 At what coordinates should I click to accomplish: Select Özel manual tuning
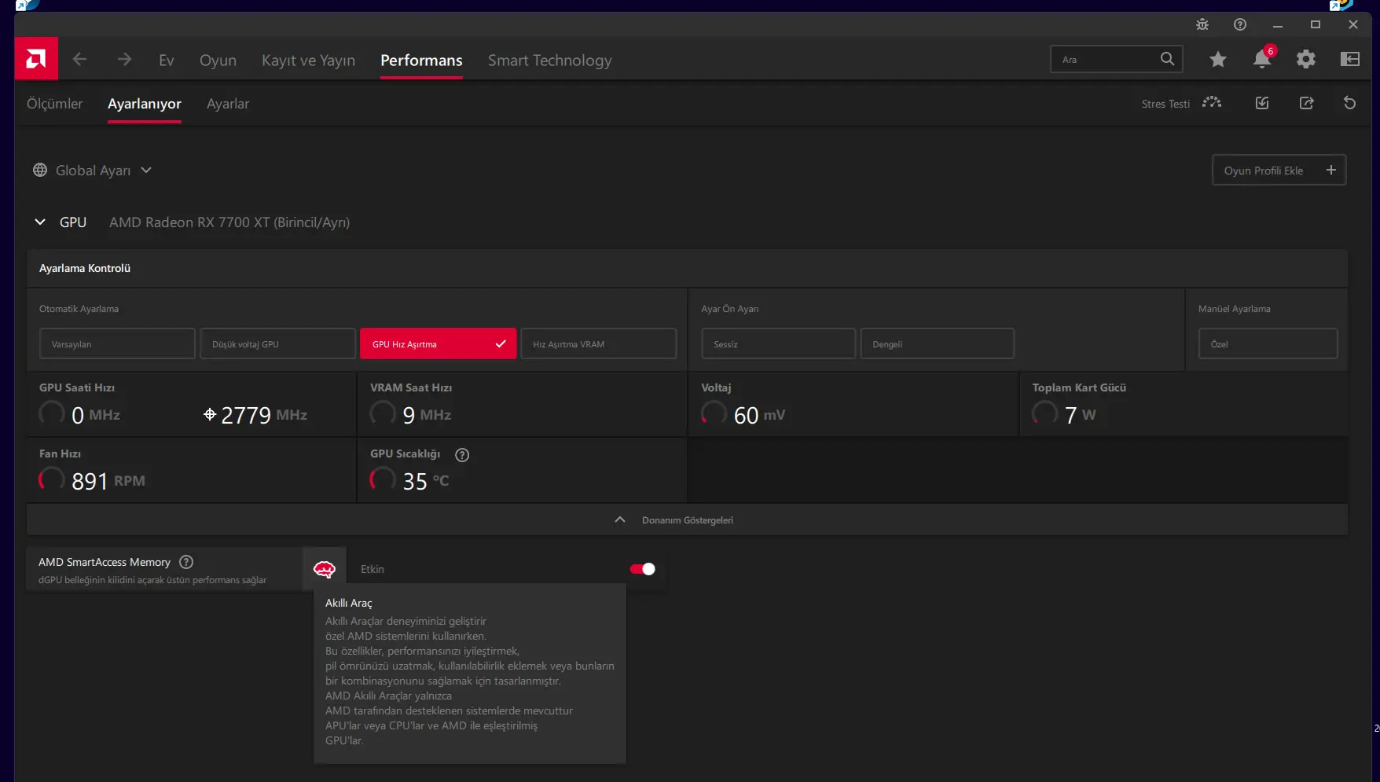click(1268, 343)
